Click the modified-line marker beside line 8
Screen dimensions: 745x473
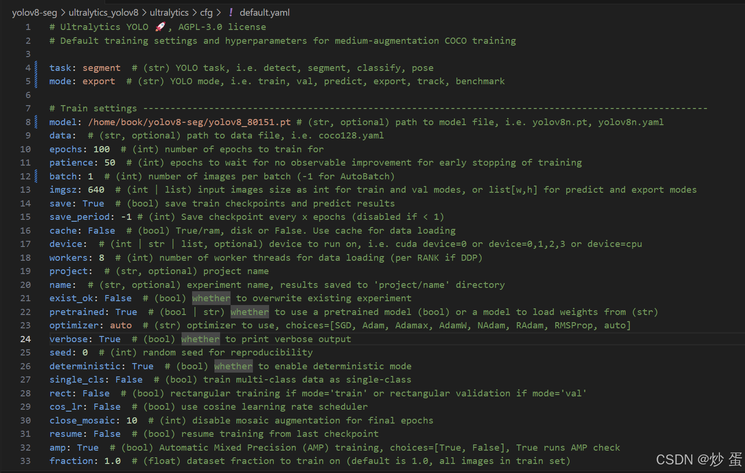36,122
